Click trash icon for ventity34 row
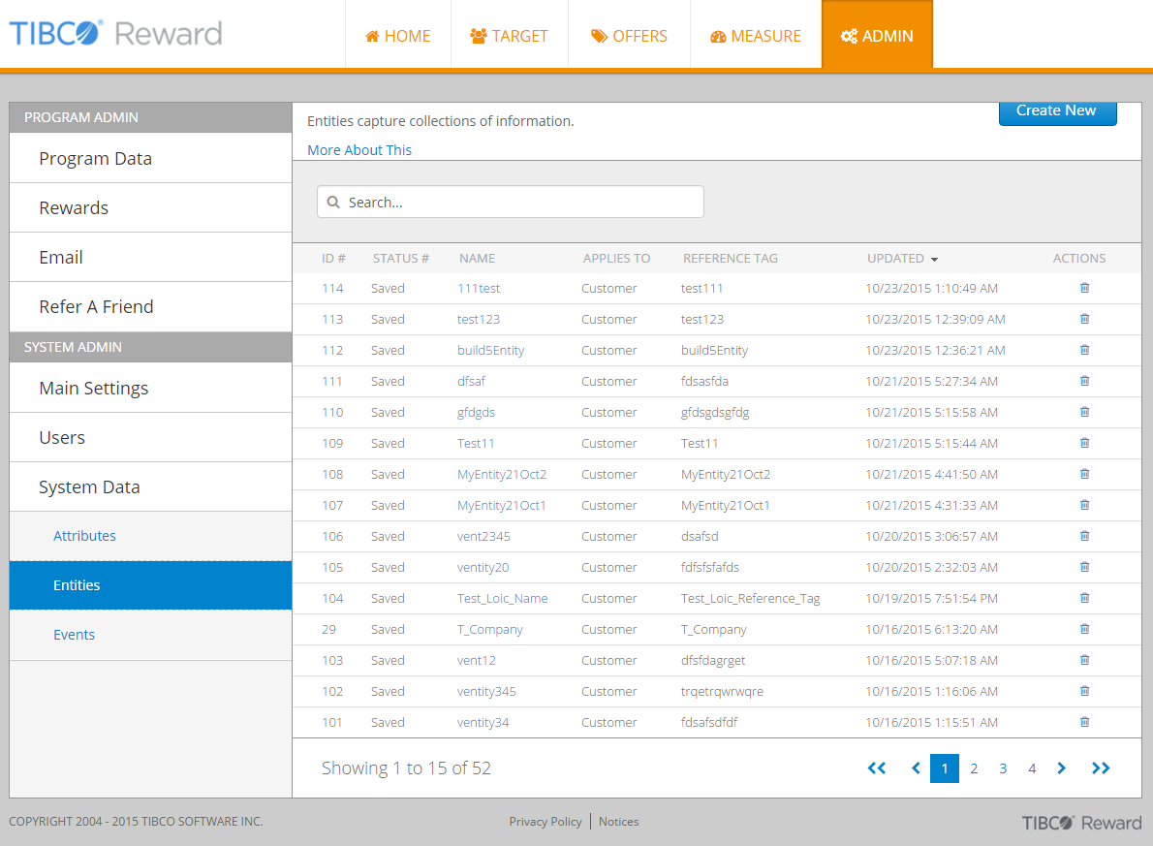The height and width of the screenshot is (846, 1153). pyautogui.click(x=1084, y=722)
